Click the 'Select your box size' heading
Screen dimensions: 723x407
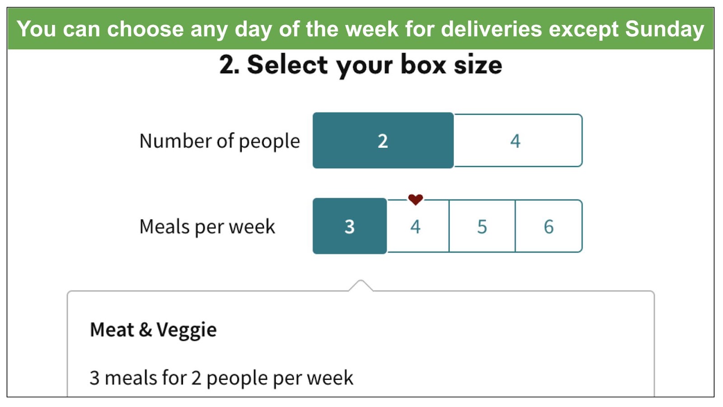click(361, 65)
